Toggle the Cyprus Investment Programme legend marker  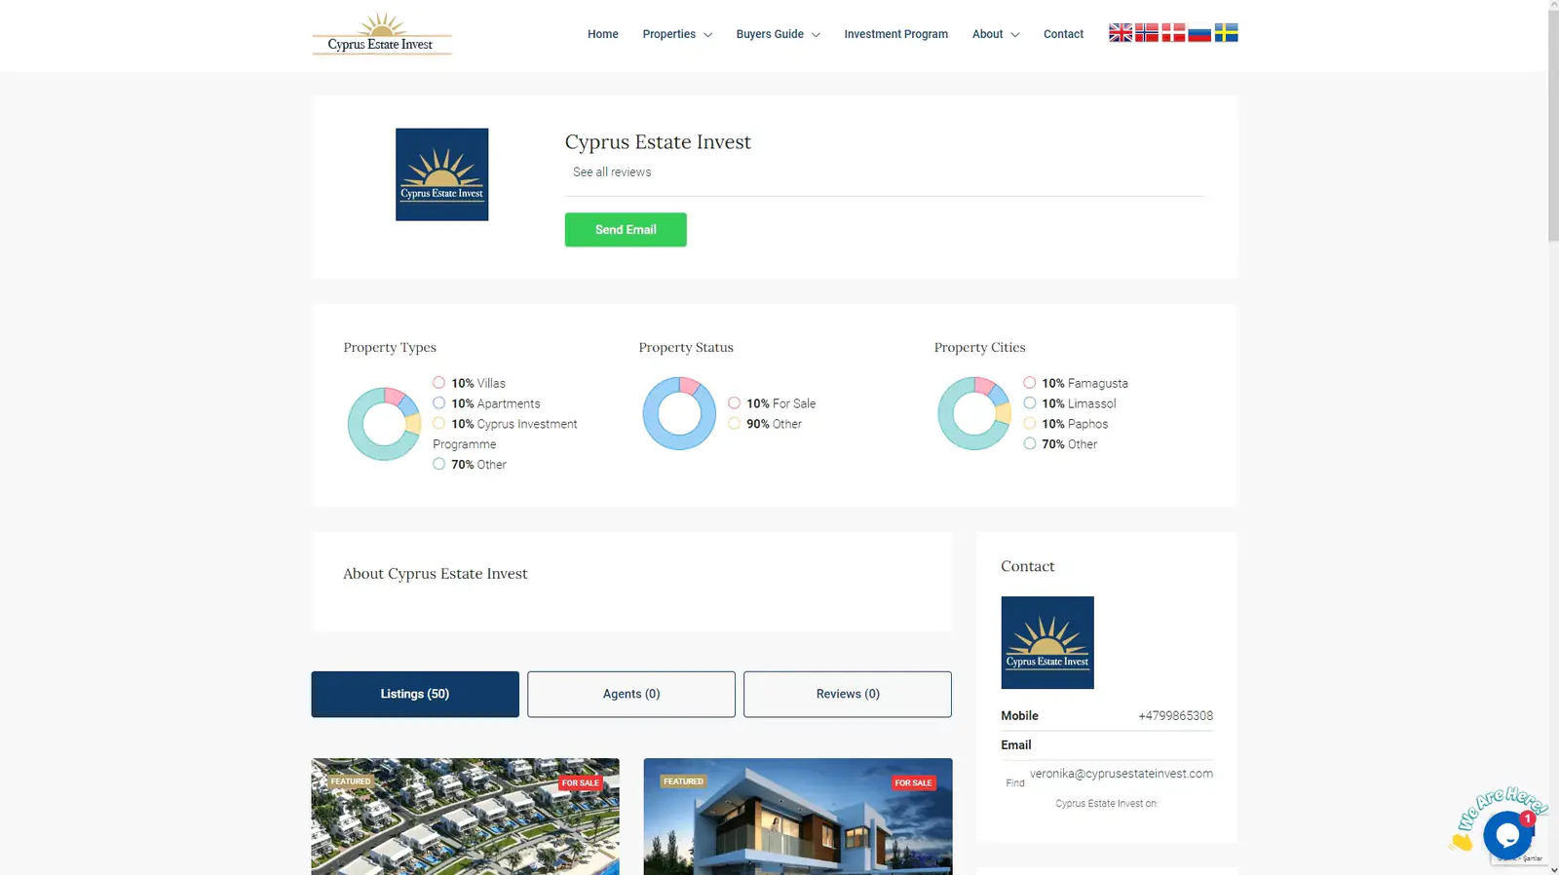(438, 424)
